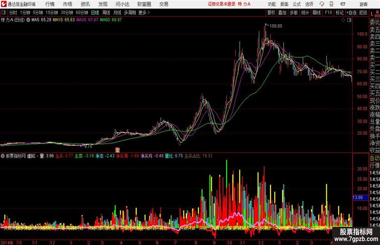Click the 净买周 indicator value

point(128,156)
